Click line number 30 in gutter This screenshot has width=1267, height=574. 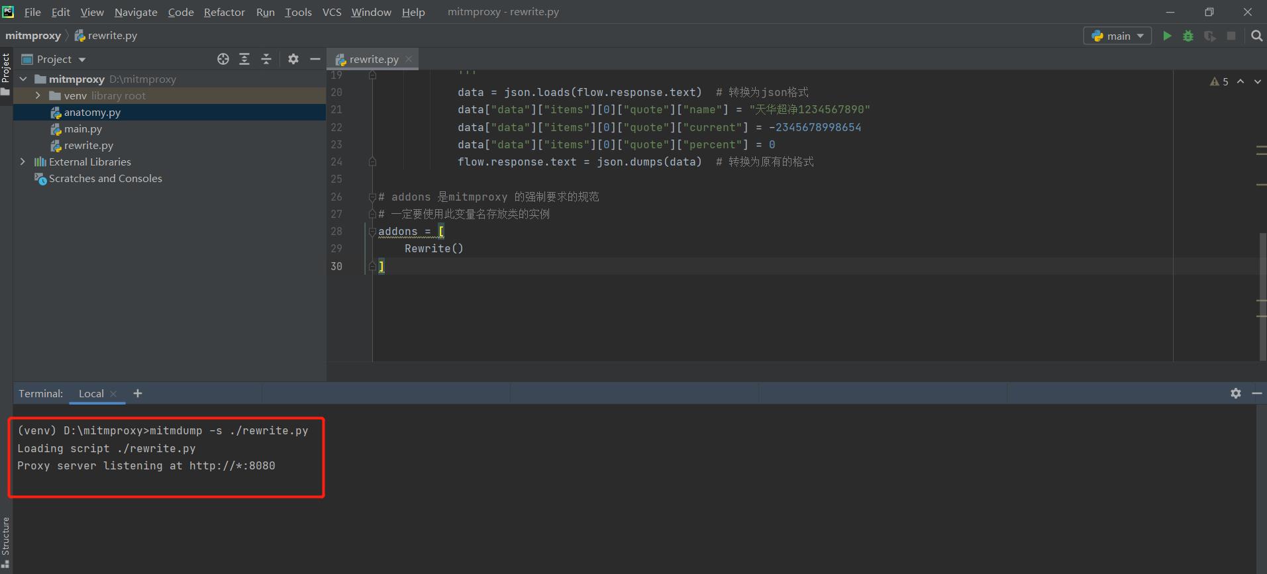336,266
